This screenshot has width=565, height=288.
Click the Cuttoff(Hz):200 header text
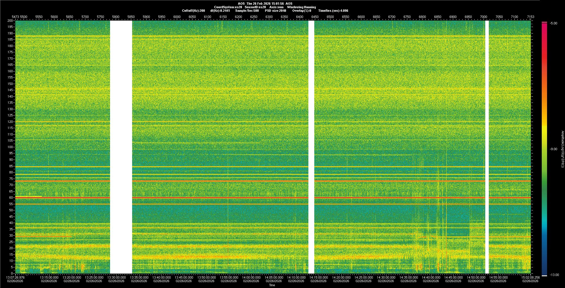pos(193,11)
